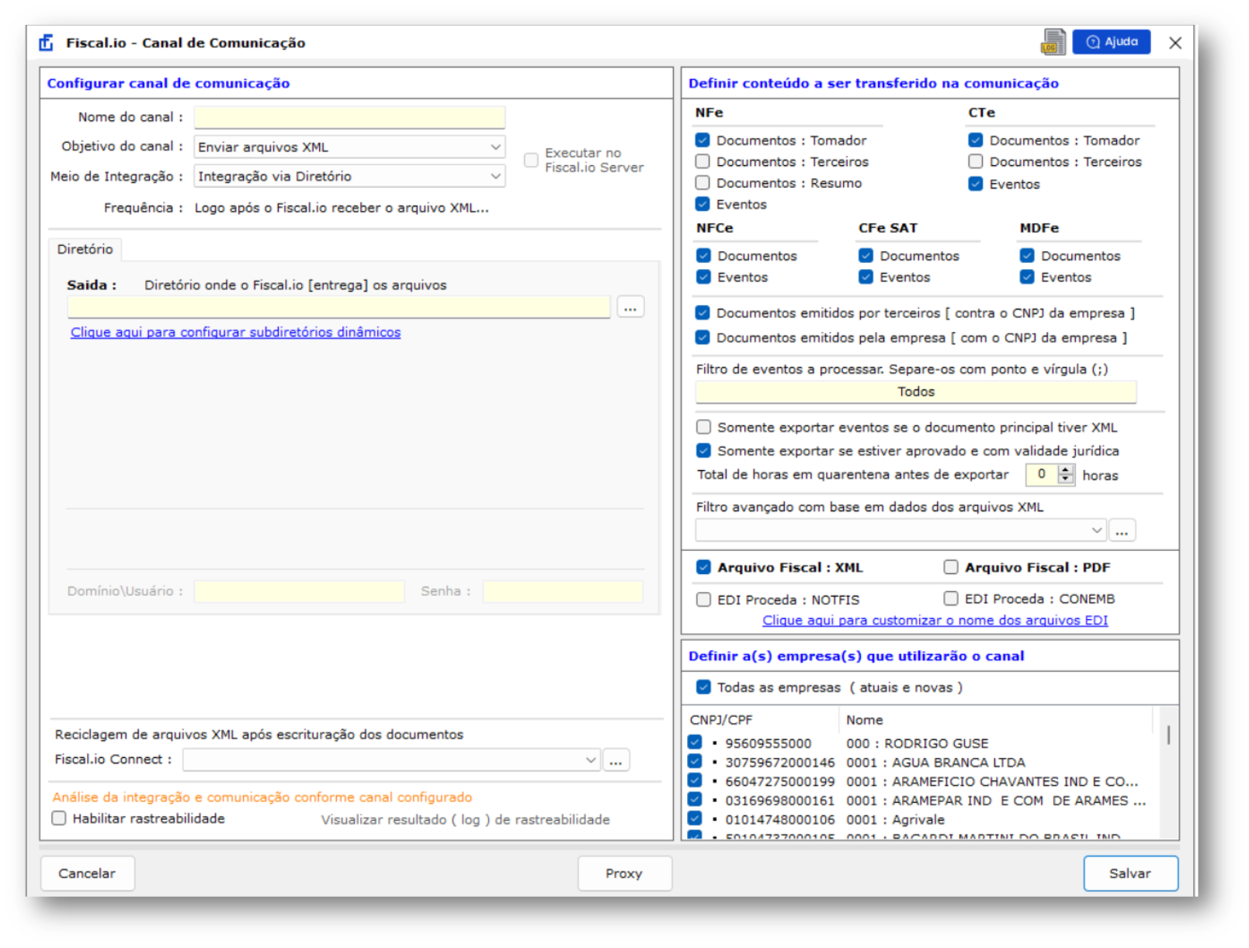Open link to configure subdiretórios dinâmicos
This screenshot has width=1249, height=948.
click(x=235, y=332)
